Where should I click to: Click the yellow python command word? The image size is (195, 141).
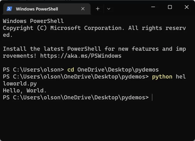pos(162,77)
